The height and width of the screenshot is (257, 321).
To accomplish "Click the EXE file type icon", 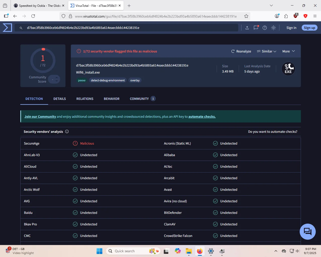I will point(288,69).
